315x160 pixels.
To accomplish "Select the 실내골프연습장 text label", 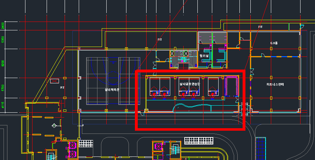I will (x=190, y=84).
